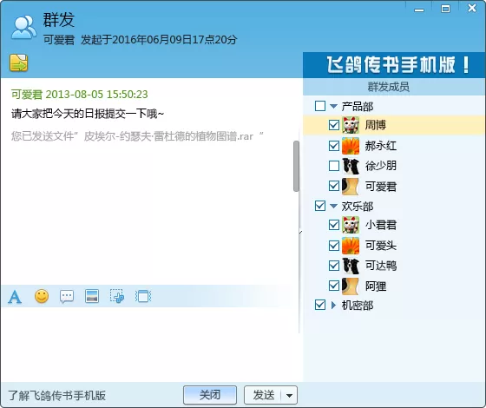Minimize the group send window
Image resolution: width=486 pixels, height=408 pixels.
[x=419, y=10]
